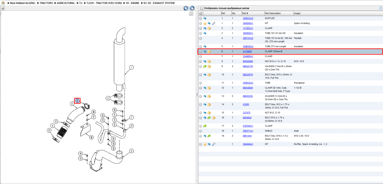
Task: Open part number 359630A2 link
Action: 248,46
